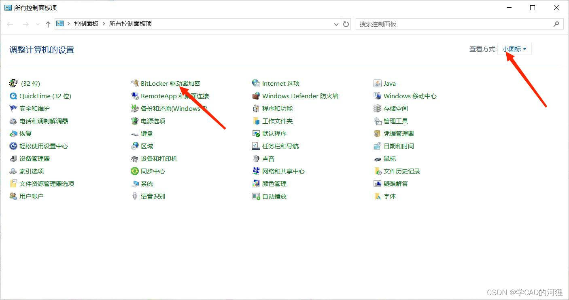Open the 查看方式 小图标 dropdown
Viewport: 569px width, 300px height.
click(x=514, y=49)
